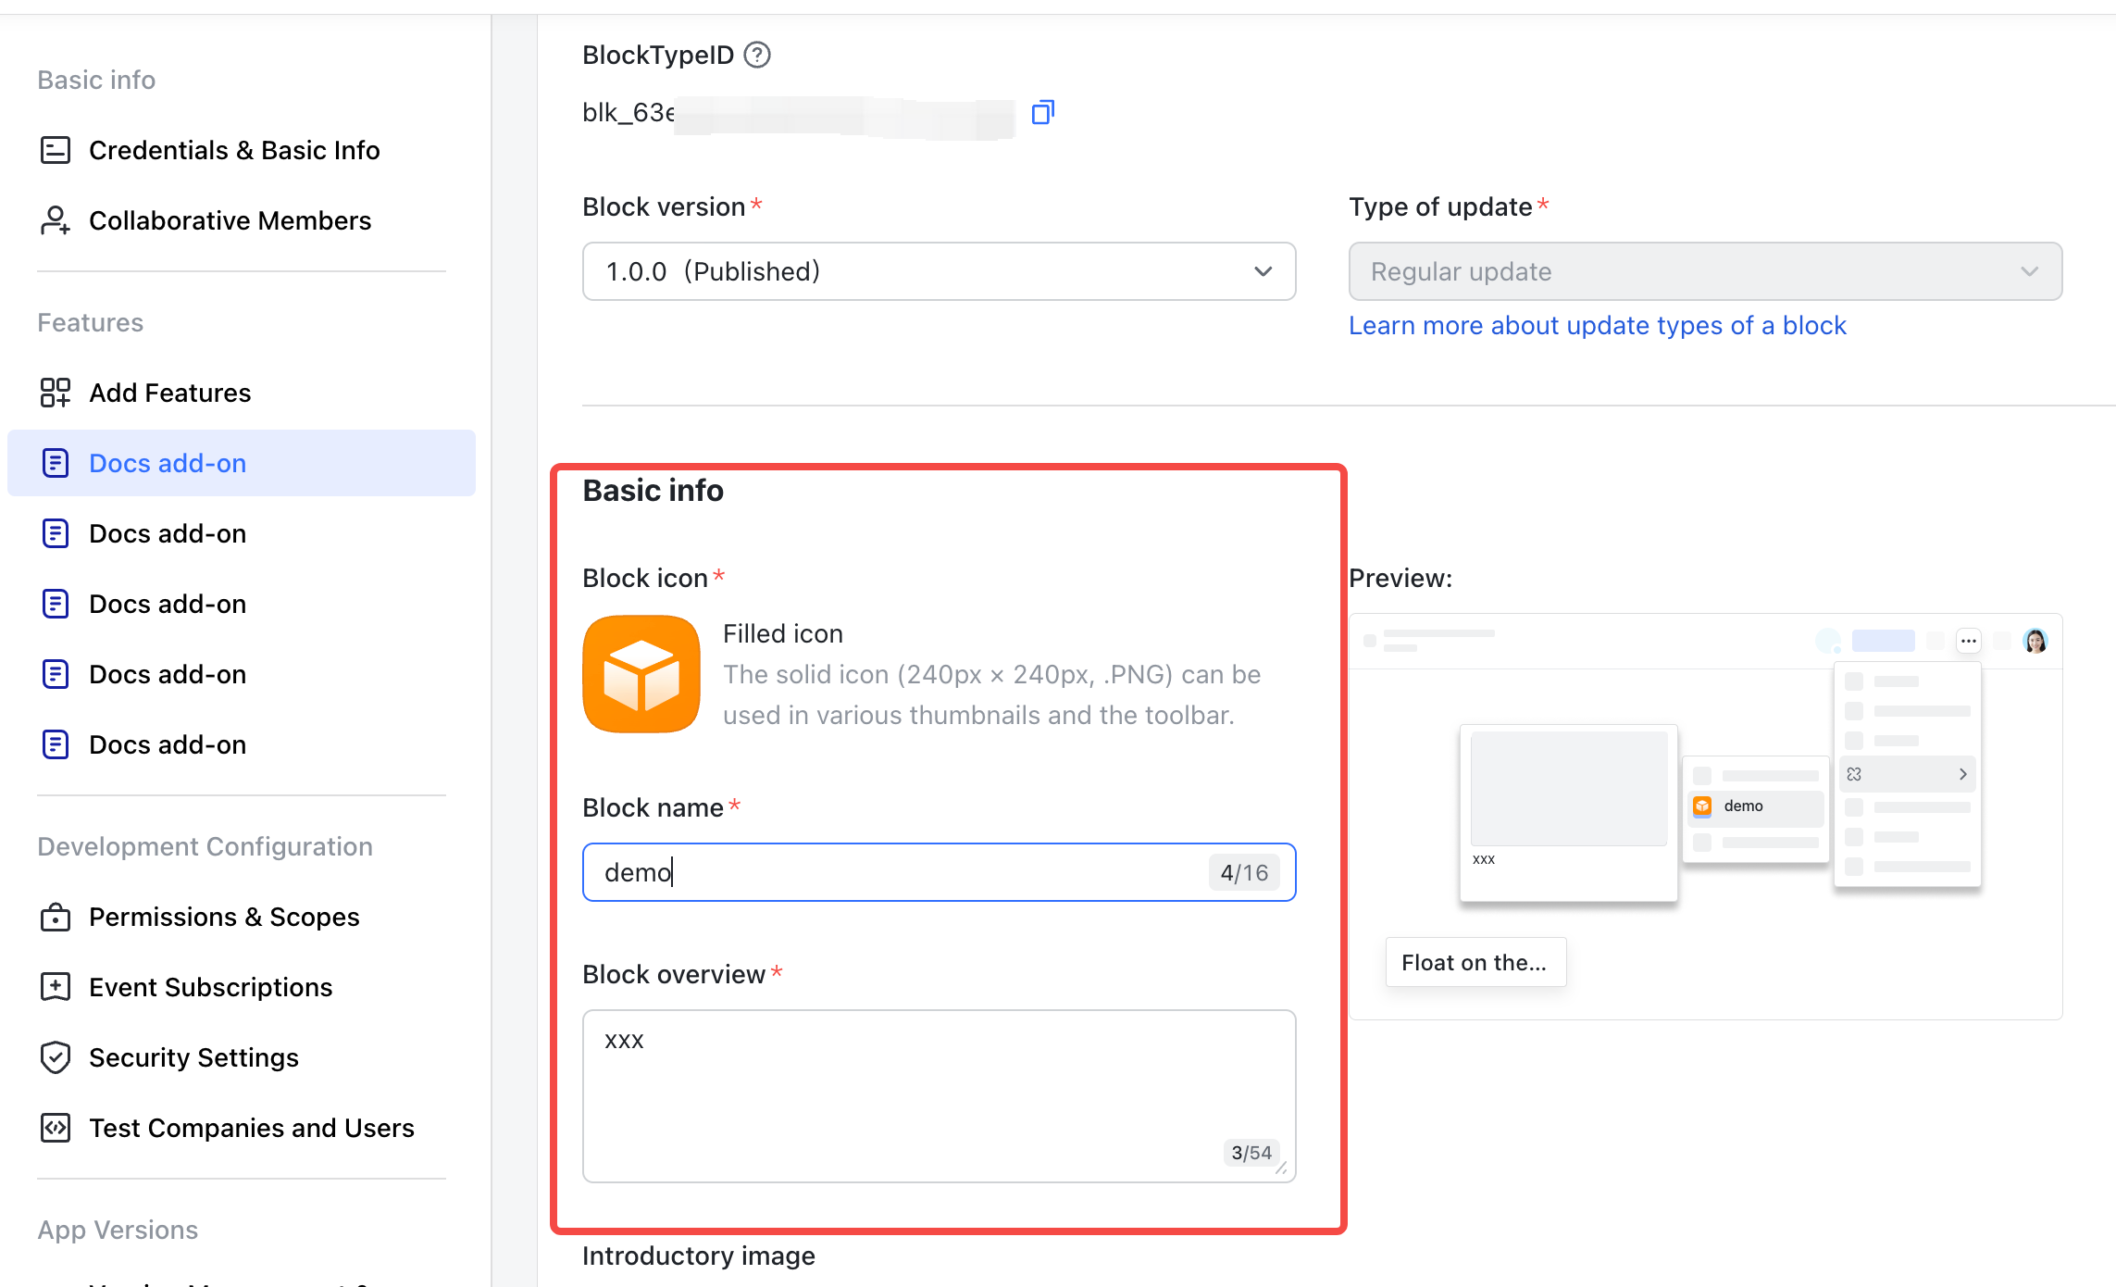This screenshot has width=2116, height=1287.
Task: Expand the Type of update dropdown
Action: pyautogui.click(x=1705, y=271)
